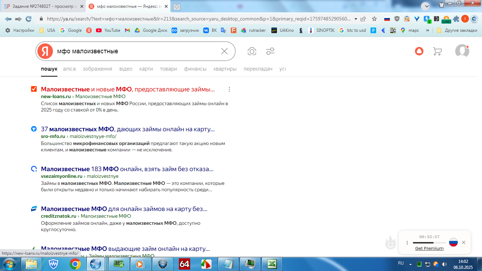This screenshot has width=482, height=271.
Task: Open the maps bookmark
Action: (x=409, y=30)
